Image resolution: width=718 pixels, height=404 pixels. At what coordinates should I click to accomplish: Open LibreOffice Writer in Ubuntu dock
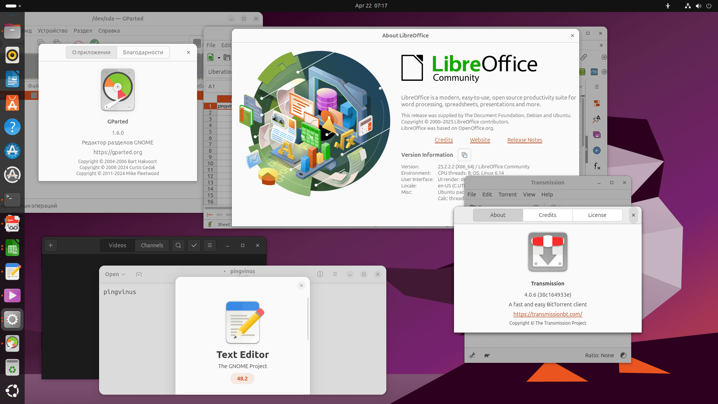12,79
